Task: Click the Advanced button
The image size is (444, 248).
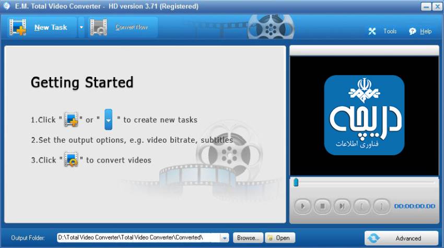Action: coord(401,238)
